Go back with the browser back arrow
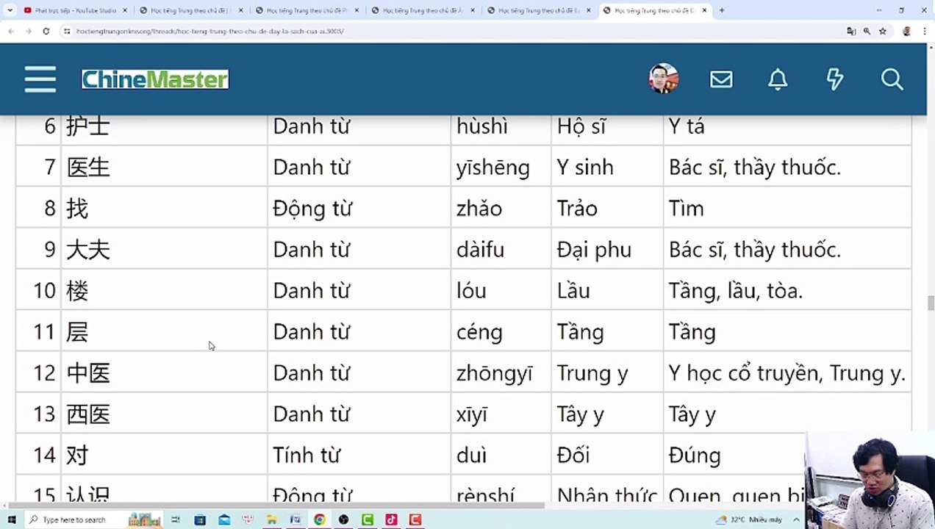The width and height of the screenshot is (935, 529). tap(11, 32)
